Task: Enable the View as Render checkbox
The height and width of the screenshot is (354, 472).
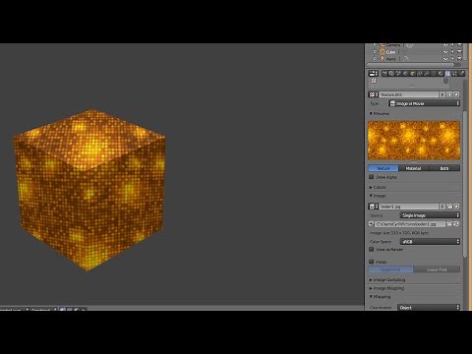Action: (372, 249)
